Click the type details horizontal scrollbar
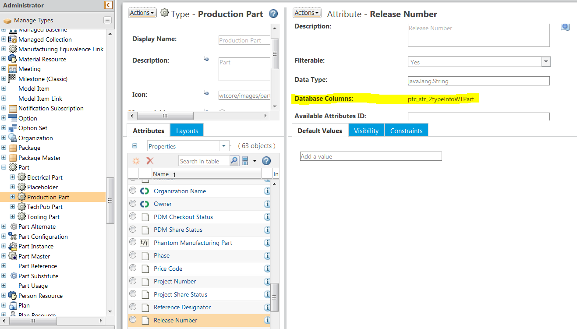This screenshot has height=329, width=577. tap(165, 116)
